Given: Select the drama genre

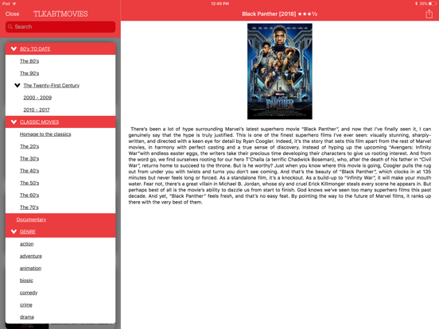Looking at the screenshot, I should (x=27, y=317).
